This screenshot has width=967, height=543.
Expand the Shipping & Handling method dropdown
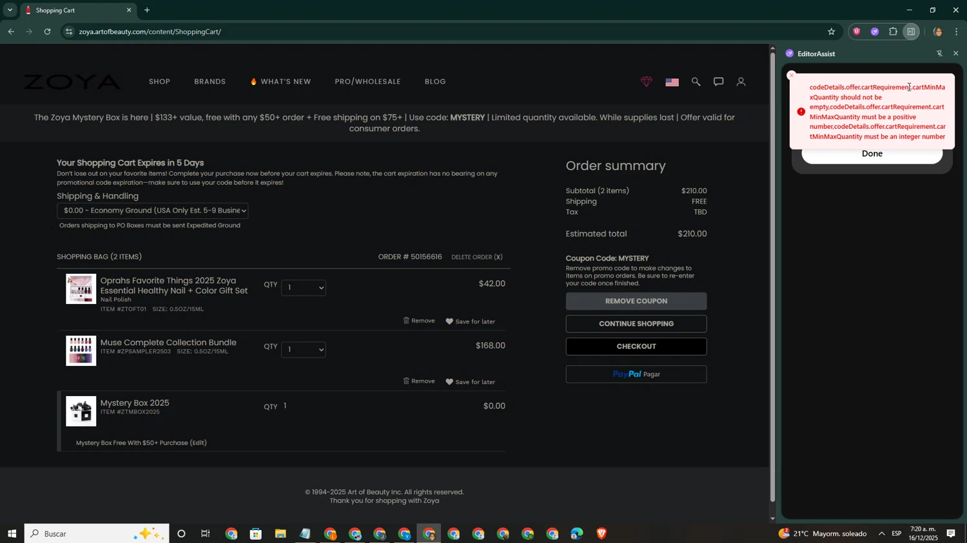coord(152,211)
